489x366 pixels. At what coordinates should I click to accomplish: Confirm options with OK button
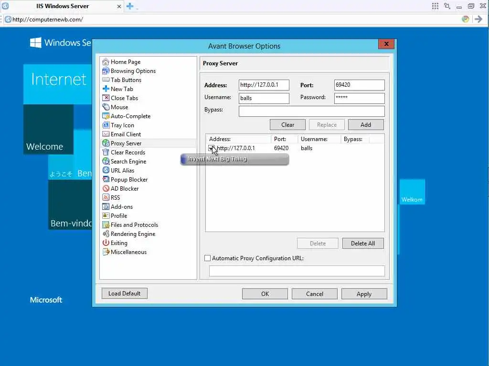point(265,294)
